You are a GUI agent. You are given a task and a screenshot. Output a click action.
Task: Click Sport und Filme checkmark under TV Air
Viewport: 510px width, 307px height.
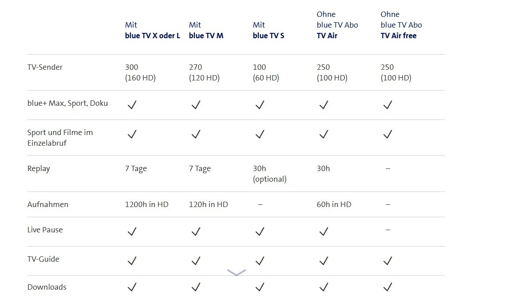(324, 134)
